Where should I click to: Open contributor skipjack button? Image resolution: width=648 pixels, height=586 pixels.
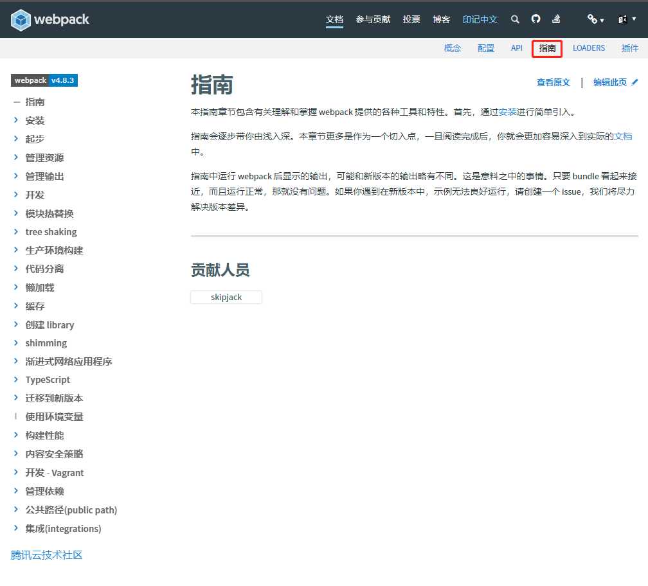226,297
